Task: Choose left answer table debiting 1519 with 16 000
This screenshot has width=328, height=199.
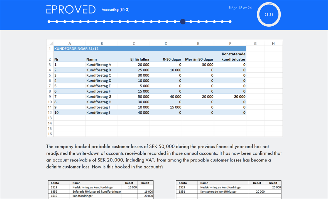Action: (101, 189)
